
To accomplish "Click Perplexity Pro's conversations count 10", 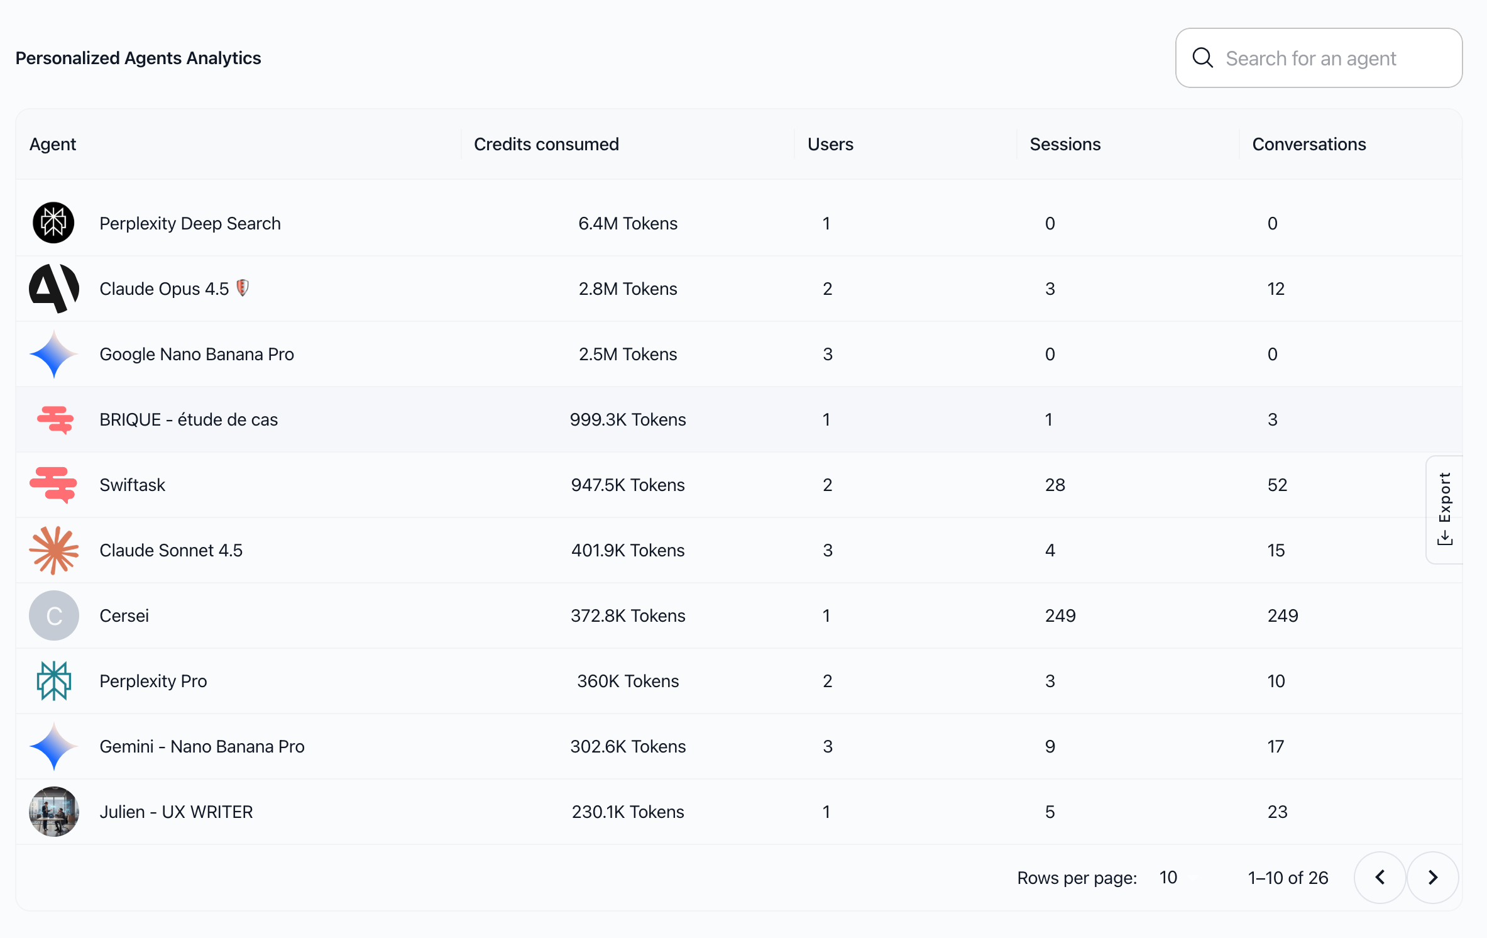I will tap(1276, 681).
